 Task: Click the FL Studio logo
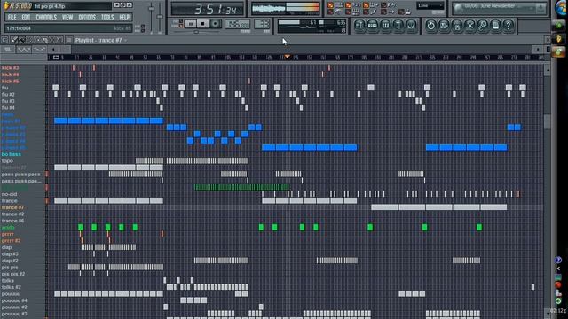coord(18,6)
